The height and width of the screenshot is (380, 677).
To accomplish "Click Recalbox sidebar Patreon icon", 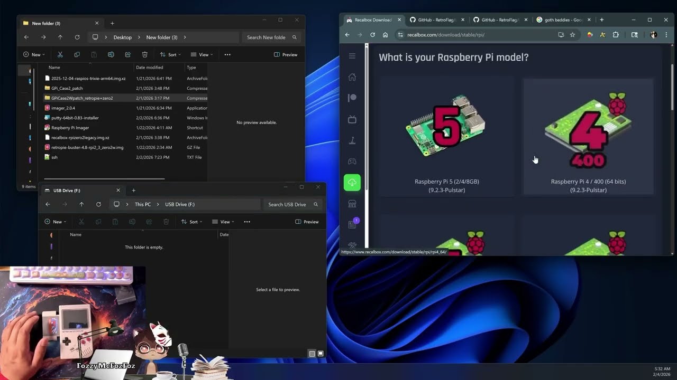I will [x=352, y=98].
